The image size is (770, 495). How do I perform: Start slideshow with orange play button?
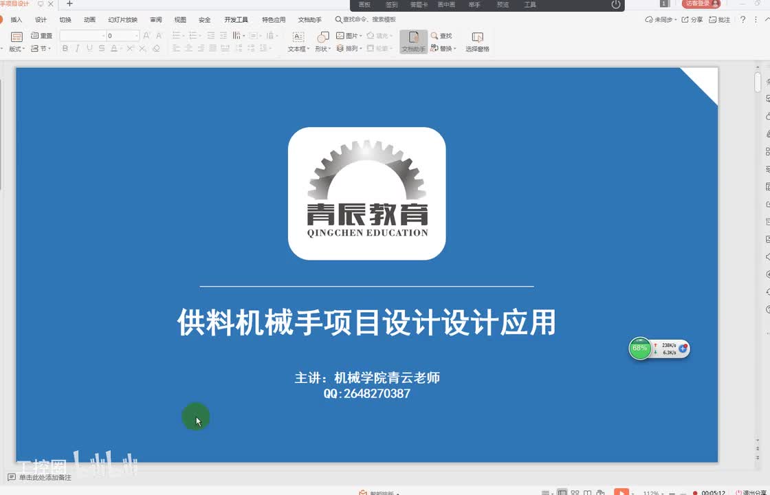pyautogui.click(x=621, y=492)
